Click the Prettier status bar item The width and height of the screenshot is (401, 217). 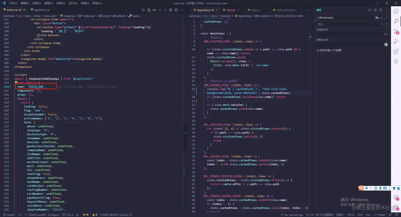pos(379,215)
